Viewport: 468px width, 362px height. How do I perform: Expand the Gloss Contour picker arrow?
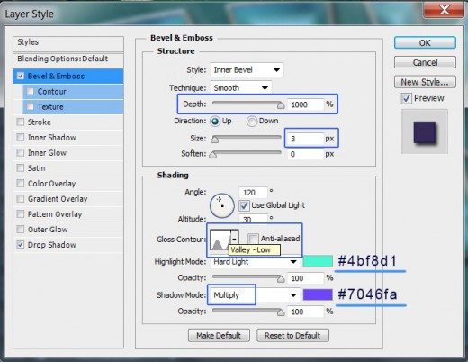[x=235, y=240]
